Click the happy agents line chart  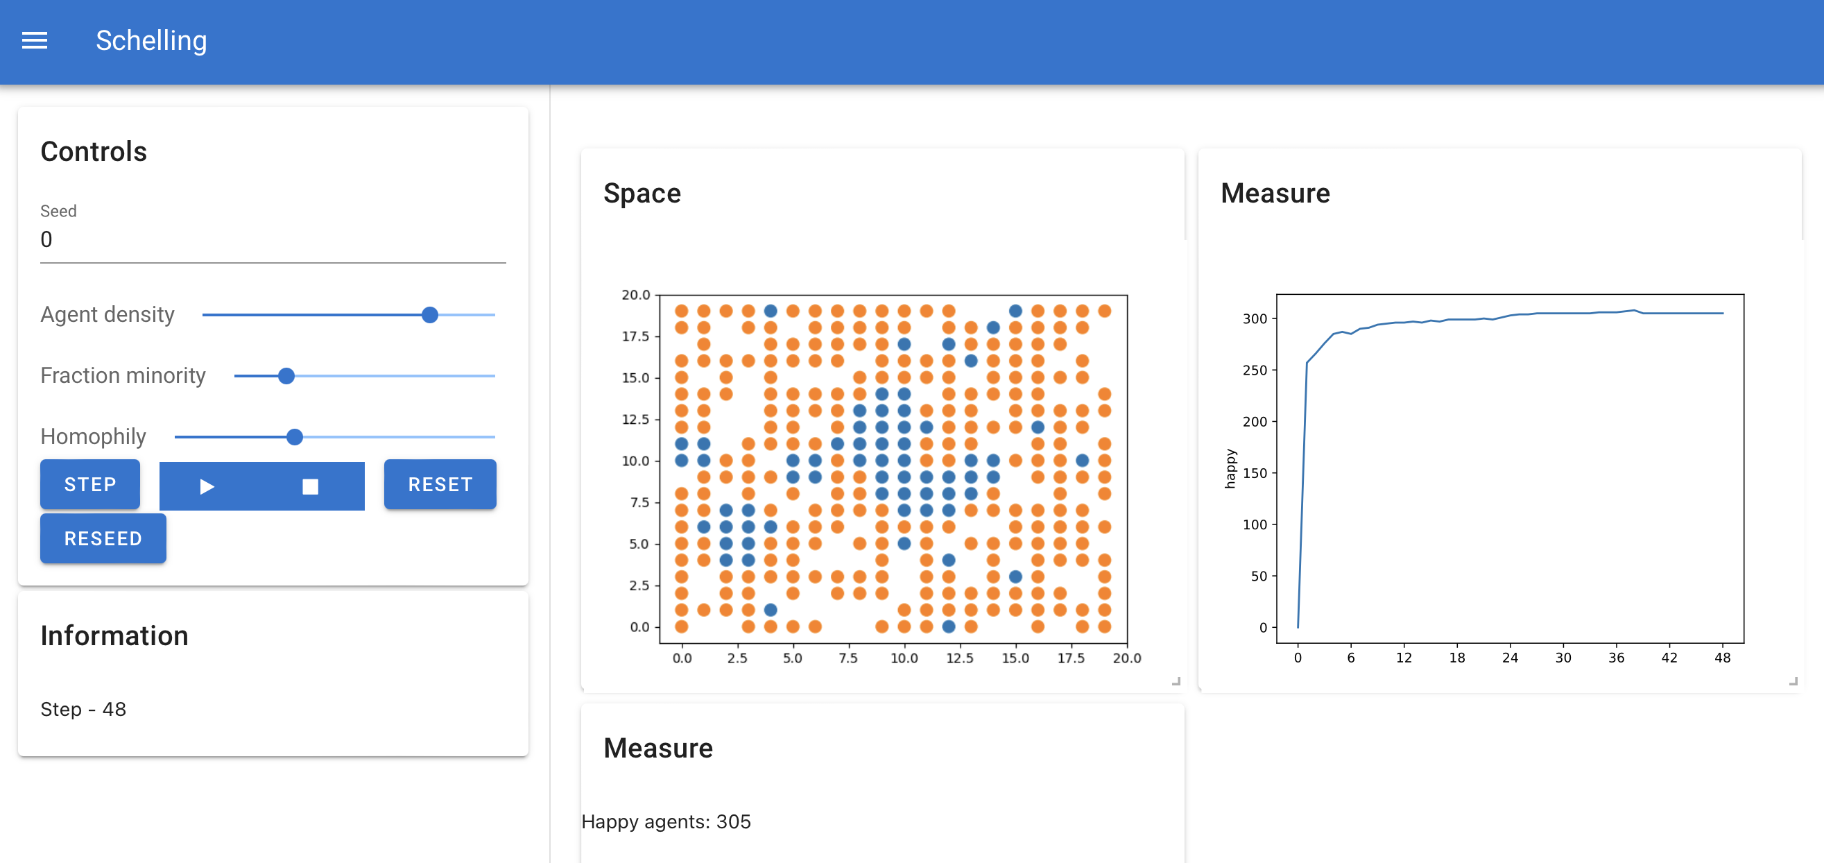coord(1510,469)
